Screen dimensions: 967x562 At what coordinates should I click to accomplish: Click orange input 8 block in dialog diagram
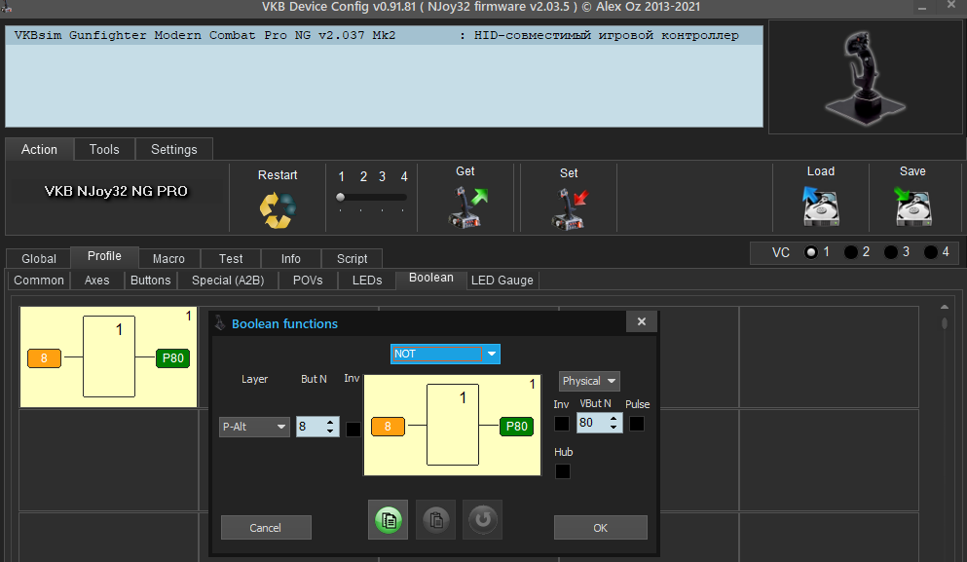[388, 427]
